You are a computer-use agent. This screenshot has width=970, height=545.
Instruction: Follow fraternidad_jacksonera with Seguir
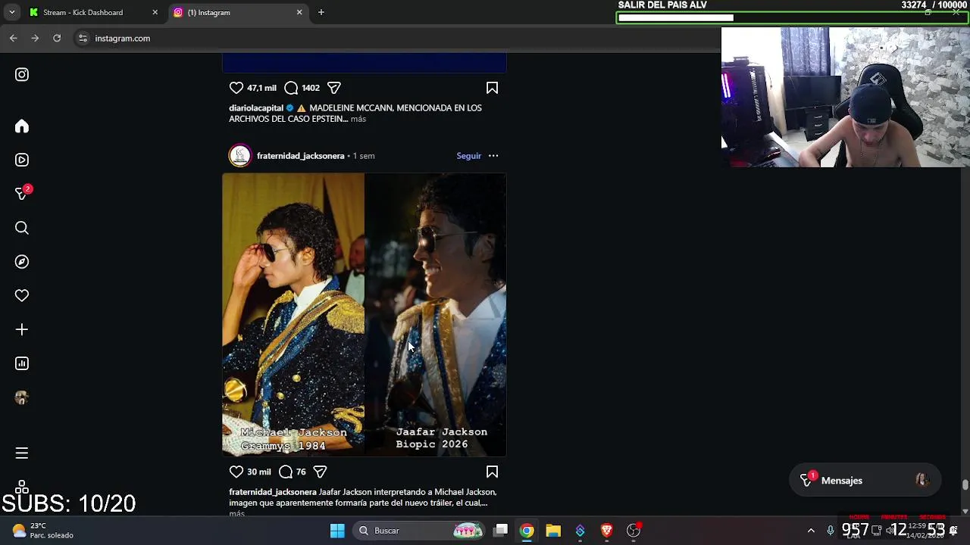click(468, 156)
